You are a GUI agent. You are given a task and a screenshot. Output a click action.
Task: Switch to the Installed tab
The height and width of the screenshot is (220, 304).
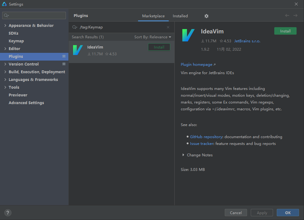[x=180, y=16]
